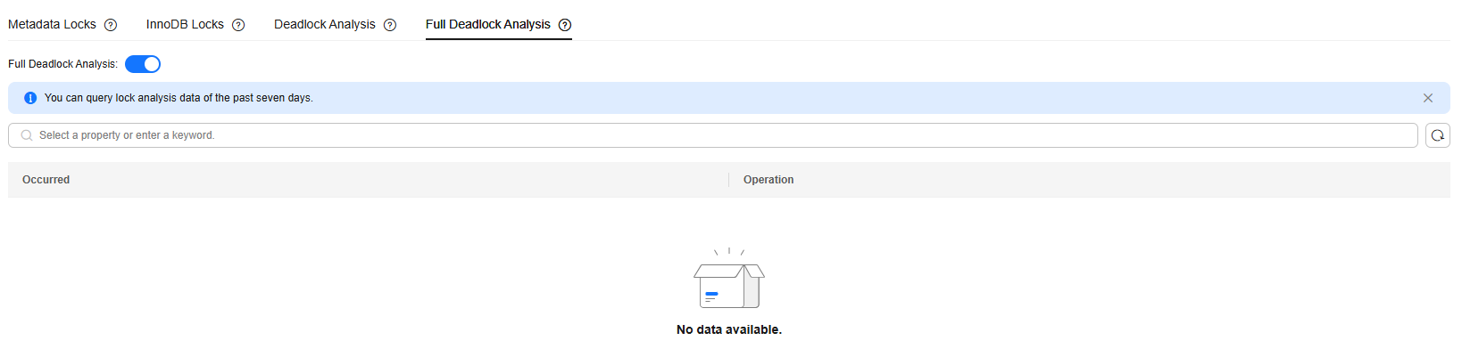The image size is (1462, 357).
Task: Disable the Full Deadlock Analysis switch
Action: click(x=143, y=64)
